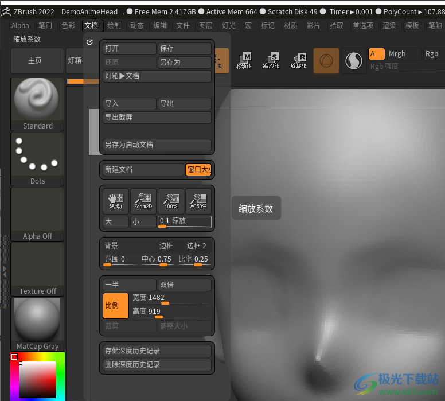
Task: Click the red main color swatch corner
Action: [14, 357]
